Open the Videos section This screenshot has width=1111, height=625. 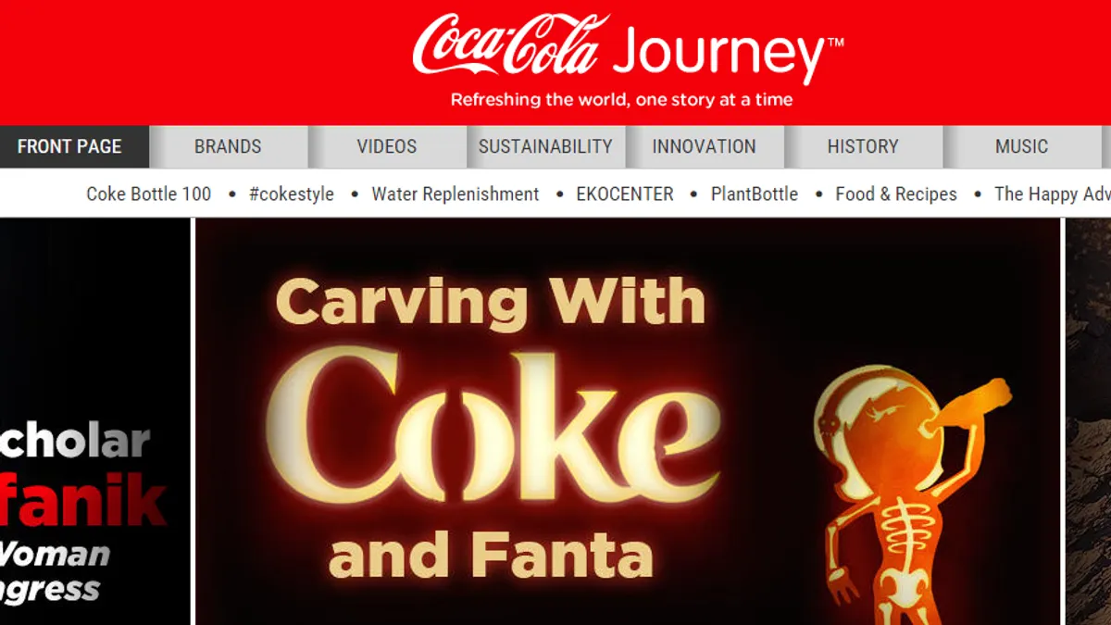(x=387, y=146)
